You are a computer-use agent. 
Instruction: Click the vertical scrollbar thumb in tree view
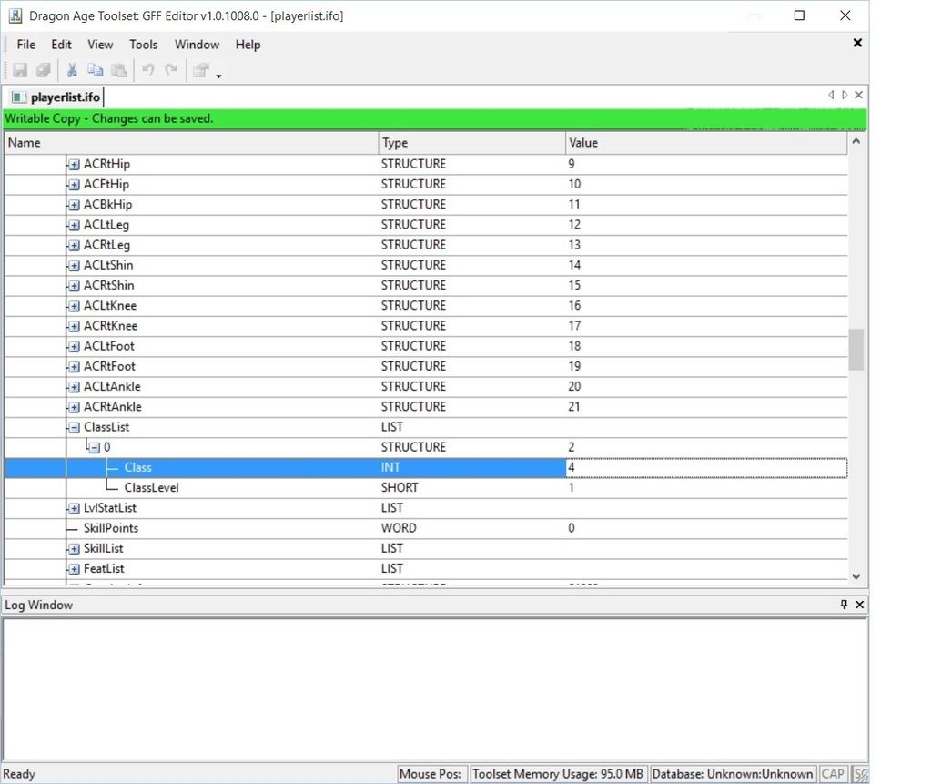[x=856, y=350]
